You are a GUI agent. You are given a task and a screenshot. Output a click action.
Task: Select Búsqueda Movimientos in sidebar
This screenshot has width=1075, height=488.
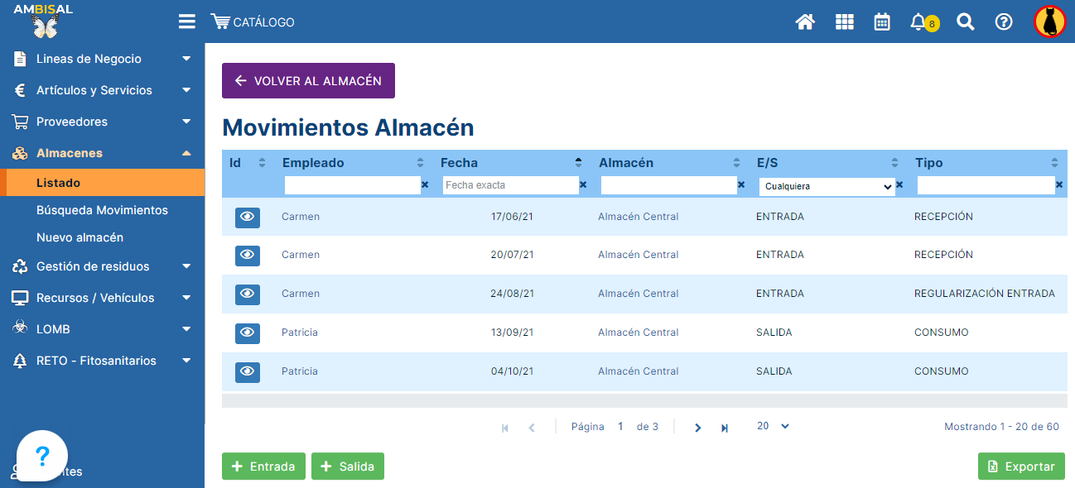click(102, 210)
